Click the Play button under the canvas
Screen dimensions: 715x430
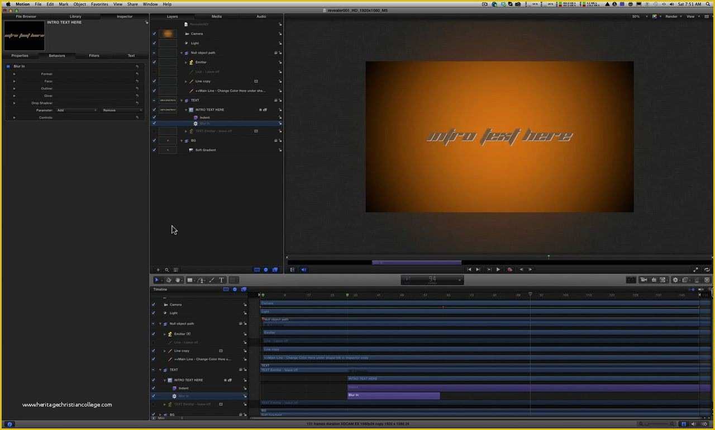click(x=498, y=270)
